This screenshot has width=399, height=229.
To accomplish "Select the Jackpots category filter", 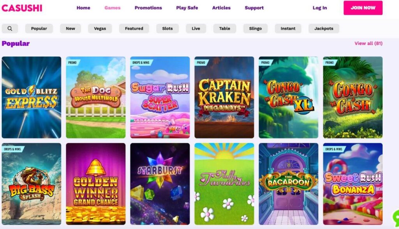I will pyautogui.click(x=324, y=28).
